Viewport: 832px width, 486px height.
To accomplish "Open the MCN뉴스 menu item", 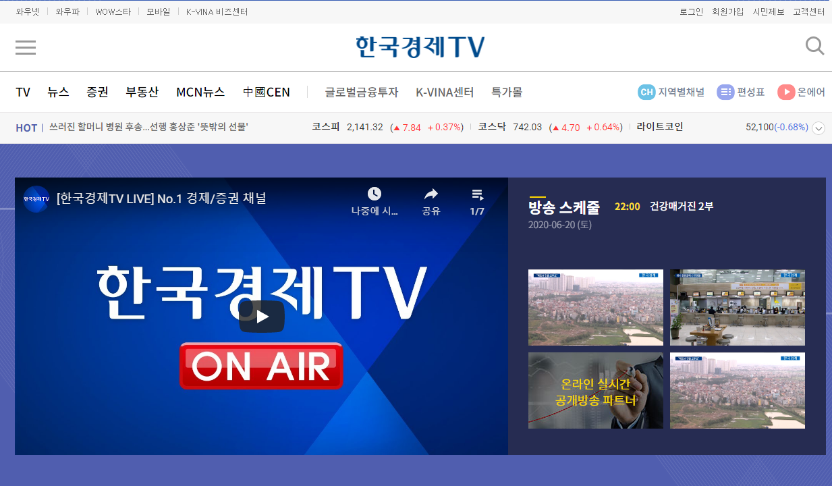I will (x=200, y=92).
